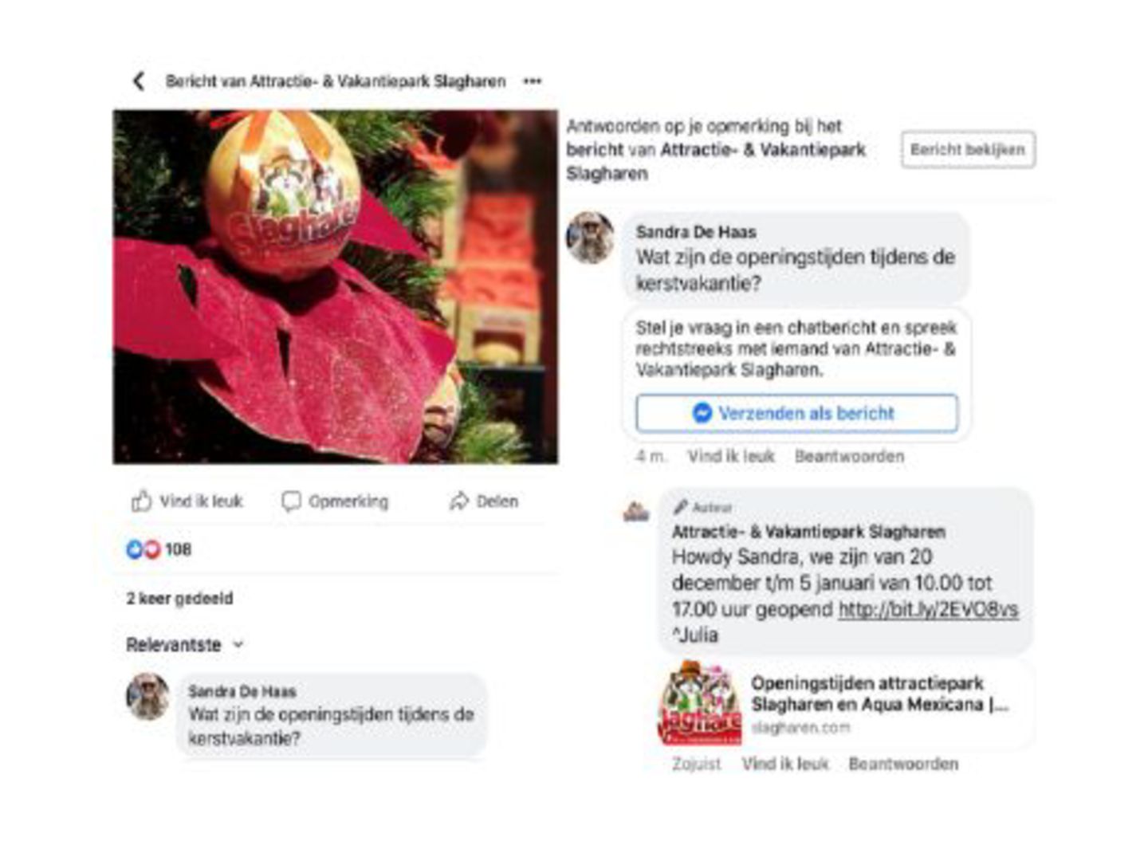The height and width of the screenshot is (861, 1148).
Task: View the 2 keer gedeeld shares
Action: click(x=179, y=598)
